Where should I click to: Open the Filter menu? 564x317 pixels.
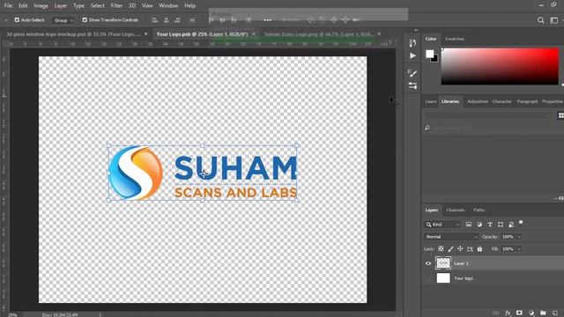[116, 6]
